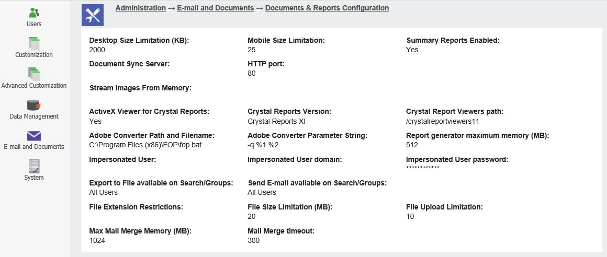Select the fop.bat converter path value
Image resolution: width=607 pixels, height=257 pixels.
coord(145,145)
